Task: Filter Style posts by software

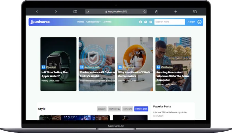Action: [128, 109]
